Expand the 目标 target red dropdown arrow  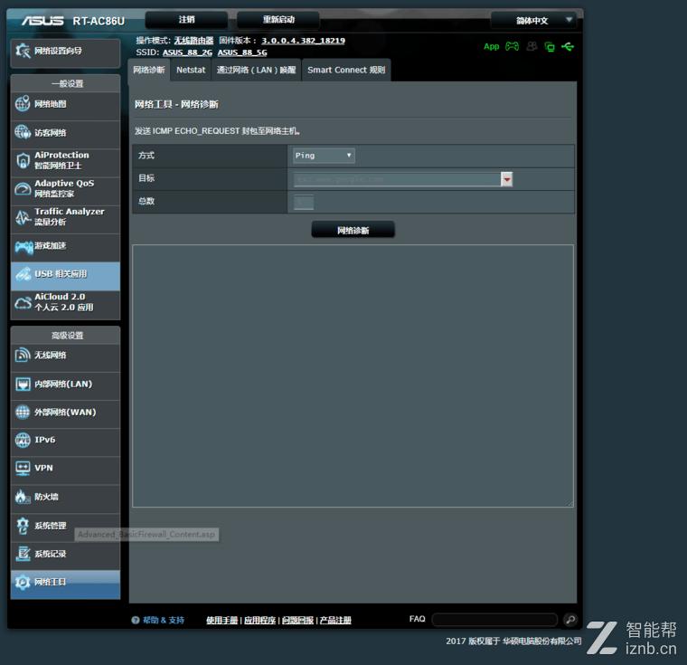(x=507, y=179)
